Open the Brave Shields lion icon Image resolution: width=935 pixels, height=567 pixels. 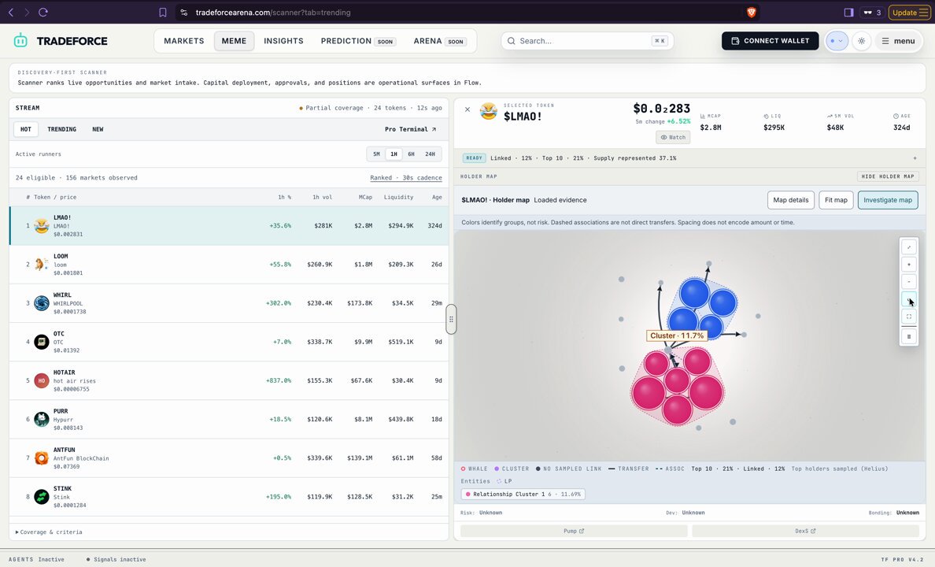tap(752, 12)
